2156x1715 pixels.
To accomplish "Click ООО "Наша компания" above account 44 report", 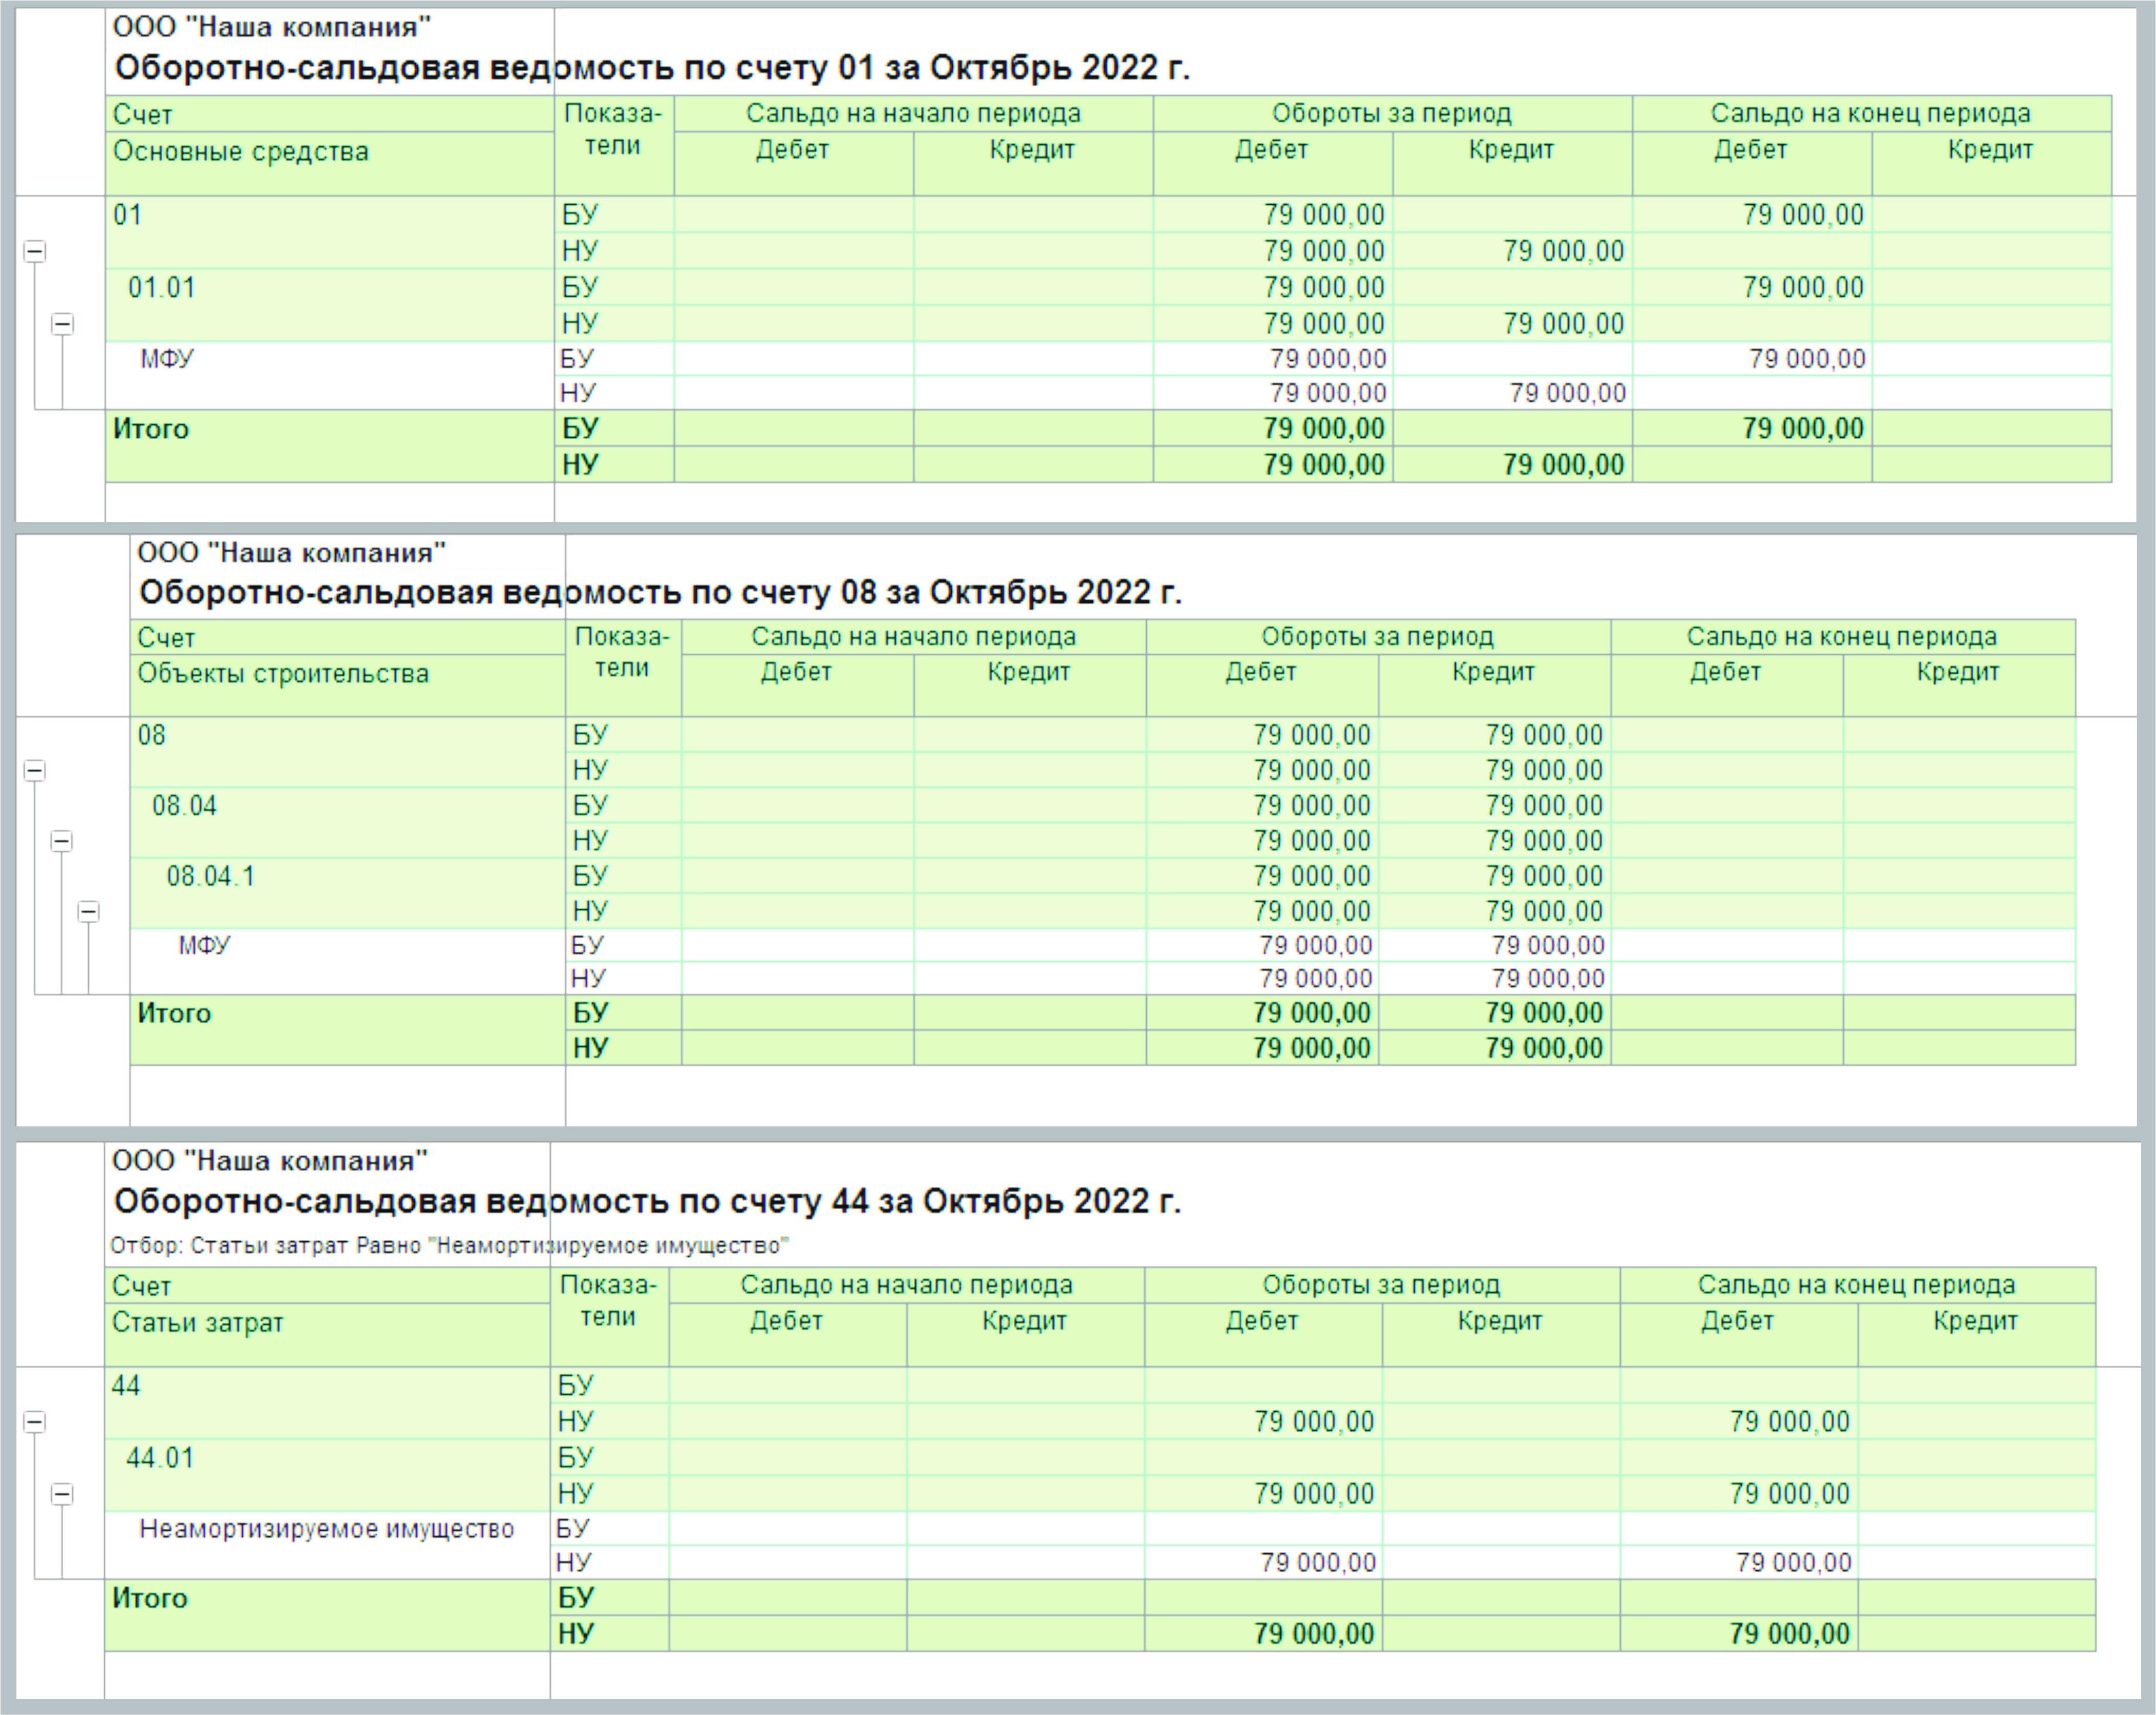I will (x=270, y=1160).
